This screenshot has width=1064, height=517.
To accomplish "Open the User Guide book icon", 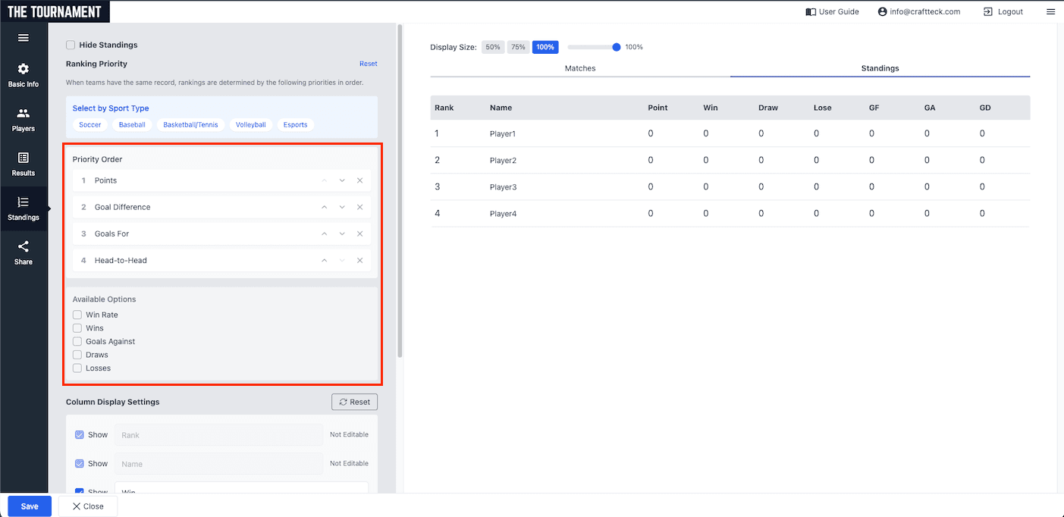I will click(x=811, y=11).
